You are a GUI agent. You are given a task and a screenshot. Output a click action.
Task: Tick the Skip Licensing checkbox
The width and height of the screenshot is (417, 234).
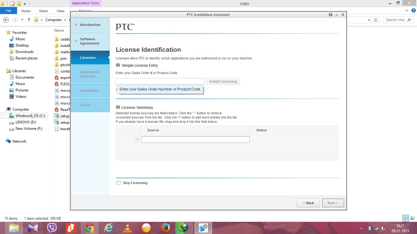(x=118, y=183)
